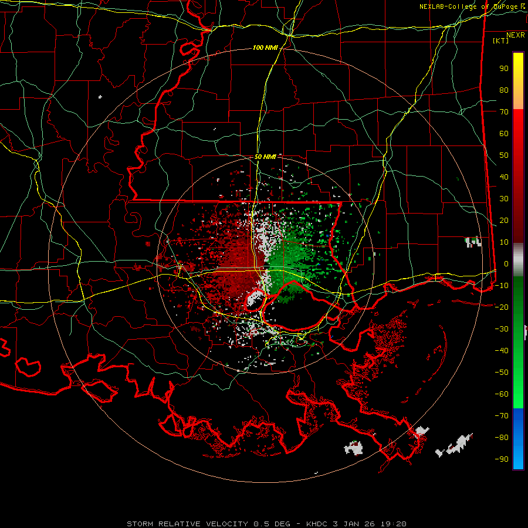Select the -10 value on velocity scale
The height and width of the screenshot is (528, 528).
(x=502, y=286)
